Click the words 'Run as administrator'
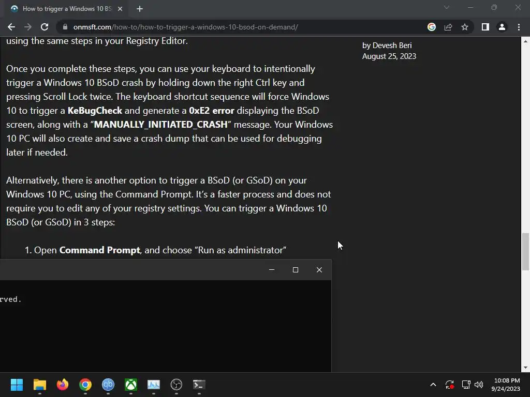The height and width of the screenshot is (397, 530). (x=240, y=250)
